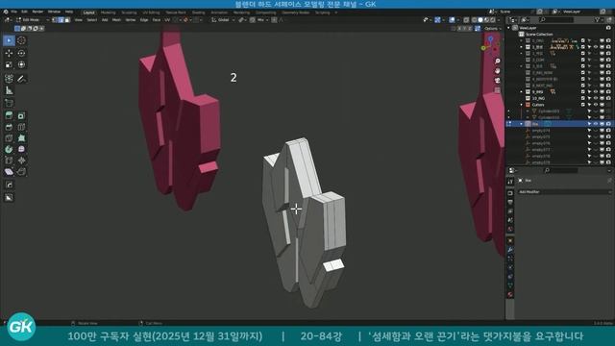
Task: Switch to edge select mode
Action: pyautogui.click(x=61, y=20)
